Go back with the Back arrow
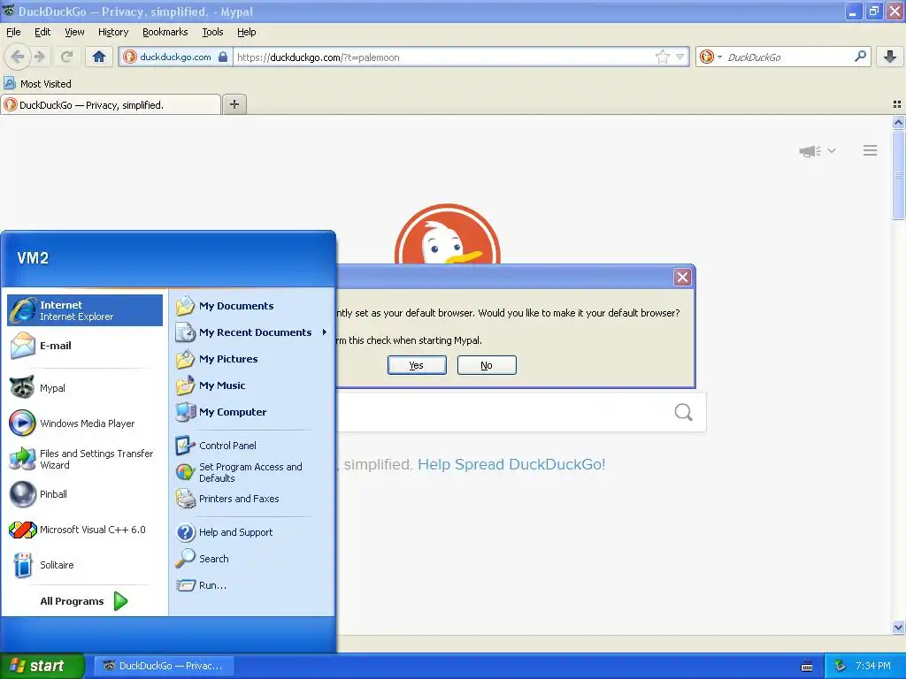Viewport: 906px width, 679px height. tap(18, 57)
